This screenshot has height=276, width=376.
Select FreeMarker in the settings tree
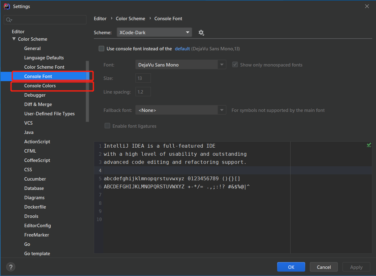tap(37, 235)
